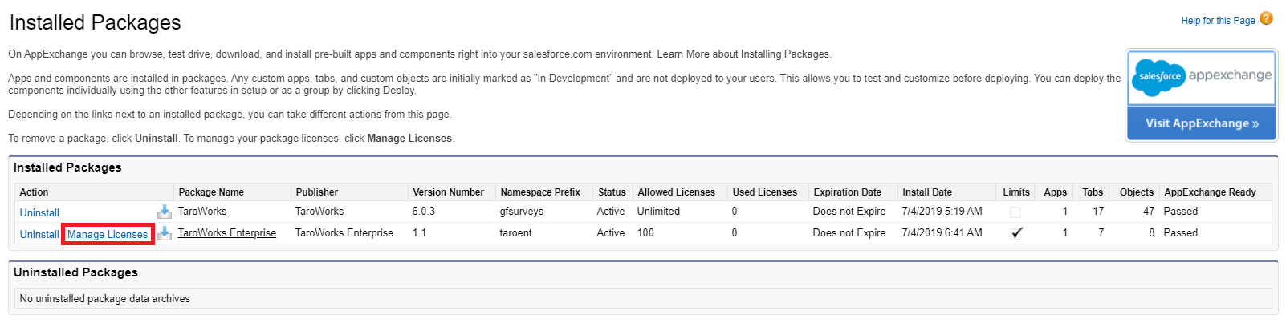Click the download icon beside TaroWorks package

tap(165, 212)
